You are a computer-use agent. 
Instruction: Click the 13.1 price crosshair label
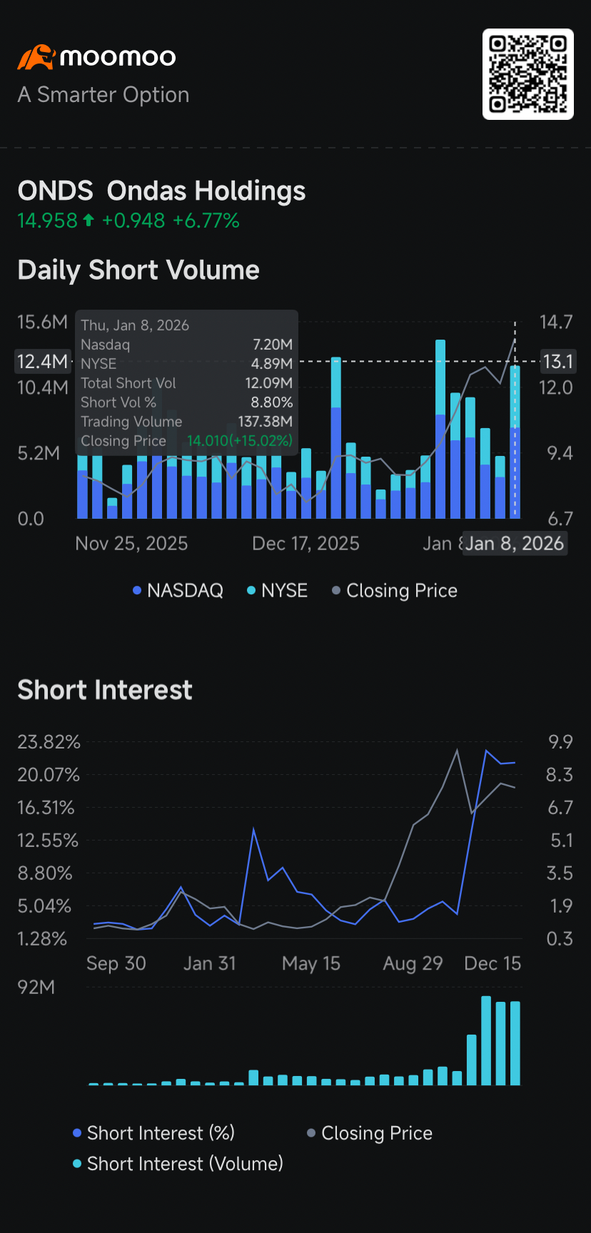pyautogui.click(x=557, y=362)
